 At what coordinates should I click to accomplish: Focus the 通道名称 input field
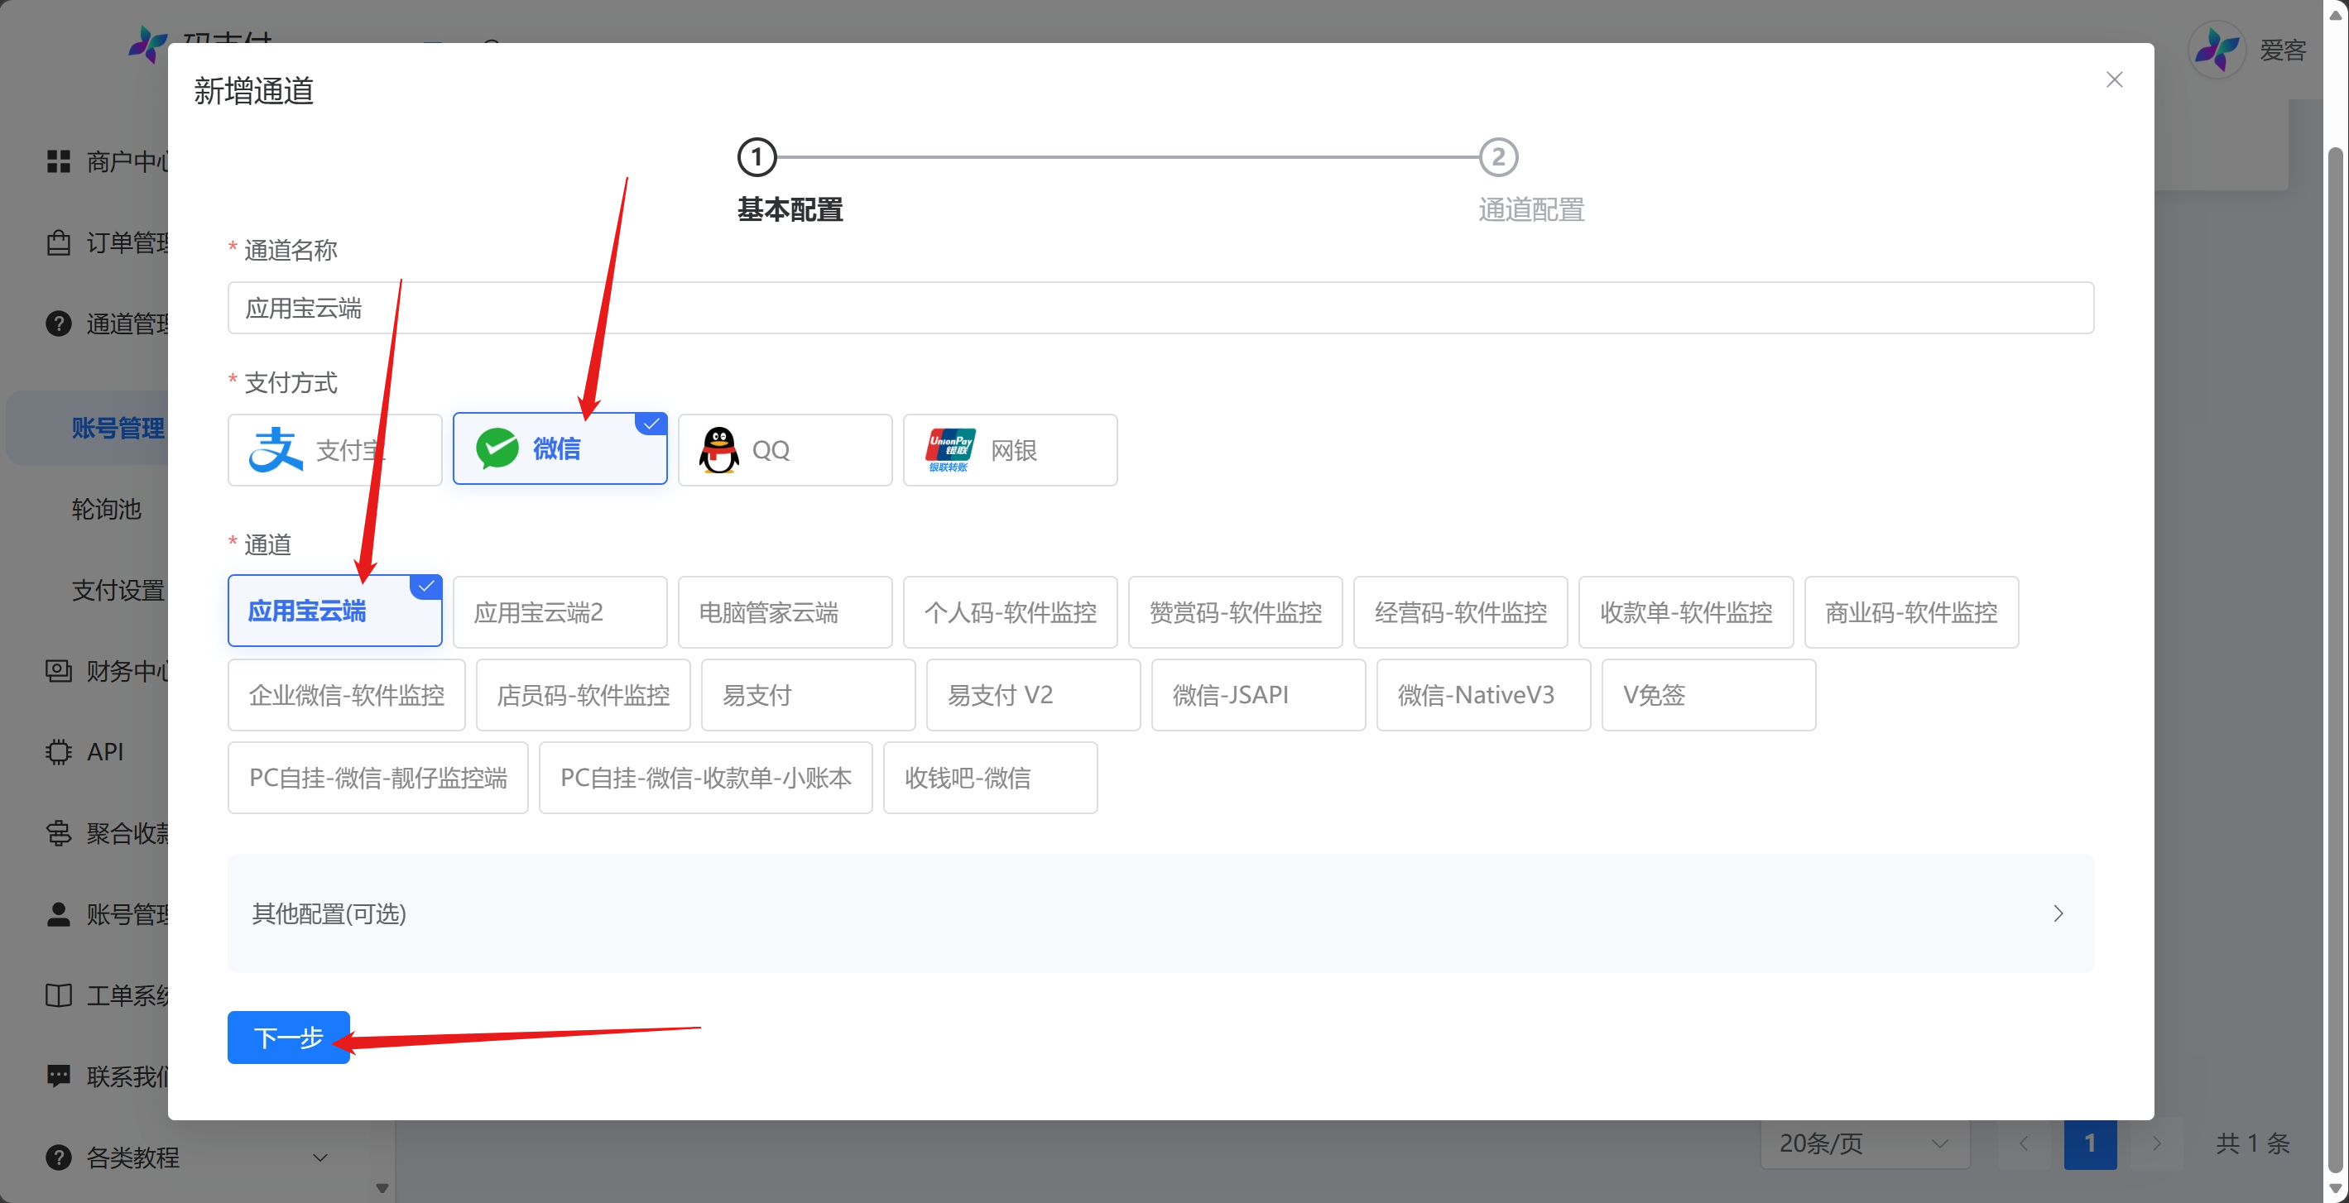tap(1160, 308)
